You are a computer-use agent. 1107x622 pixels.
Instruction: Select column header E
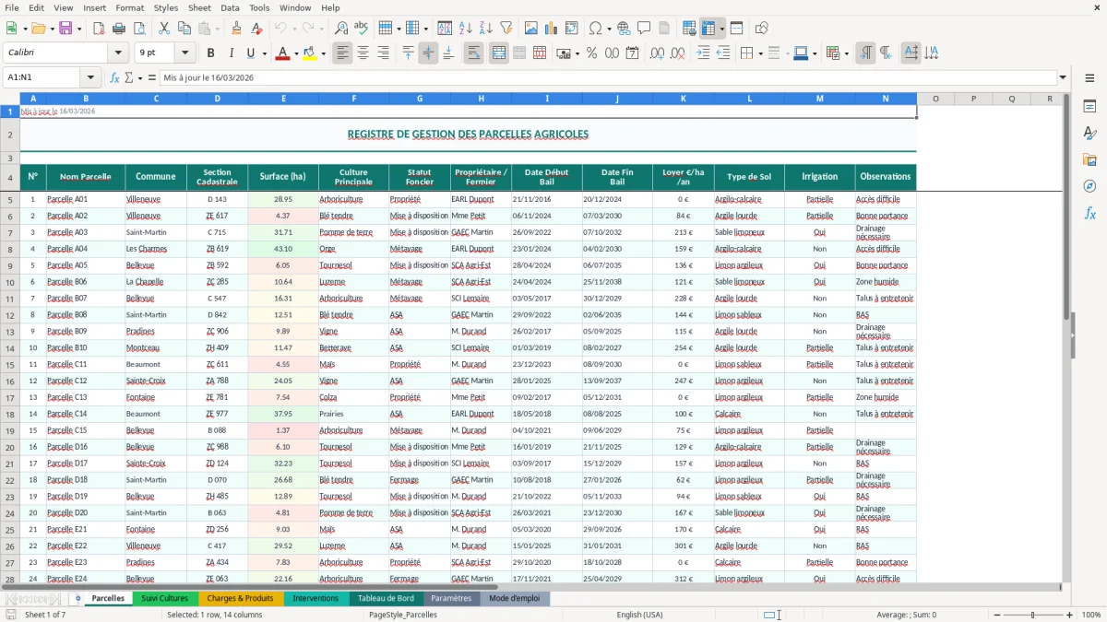pos(283,99)
